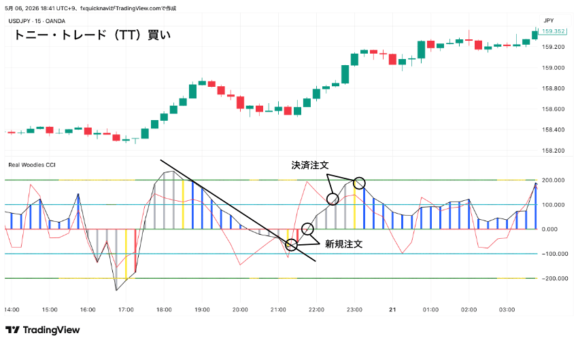Click the bold 21 date marker
The height and width of the screenshot is (344, 578).
pyautogui.click(x=392, y=310)
